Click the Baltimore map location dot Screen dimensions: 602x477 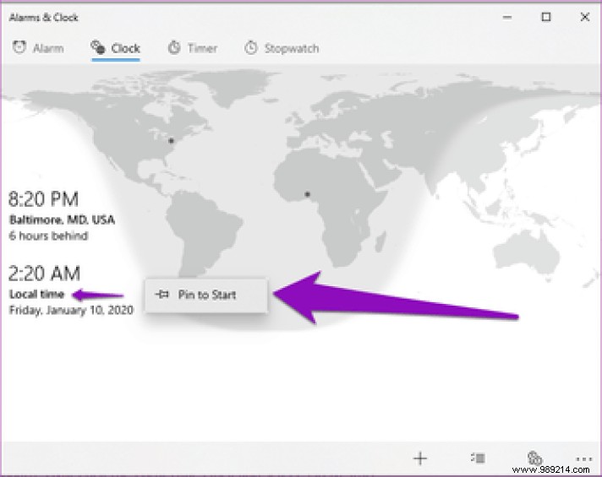click(172, 141)
